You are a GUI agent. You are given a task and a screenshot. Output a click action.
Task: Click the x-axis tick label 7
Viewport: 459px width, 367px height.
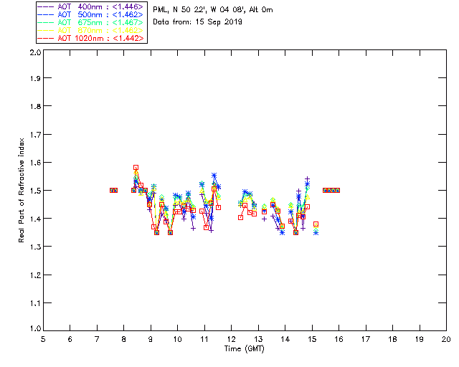tap(97, 339)
